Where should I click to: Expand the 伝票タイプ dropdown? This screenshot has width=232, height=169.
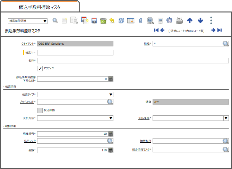tap(111, 95)
